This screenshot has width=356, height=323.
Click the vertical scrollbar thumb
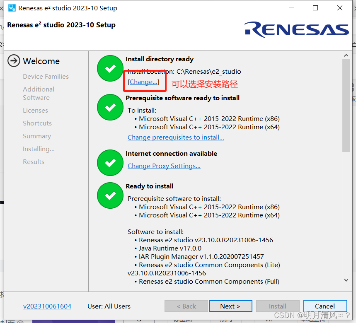346,106
